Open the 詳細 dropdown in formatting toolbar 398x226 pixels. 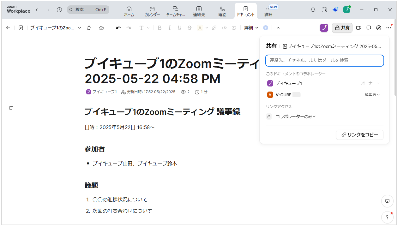coord(251,28)
